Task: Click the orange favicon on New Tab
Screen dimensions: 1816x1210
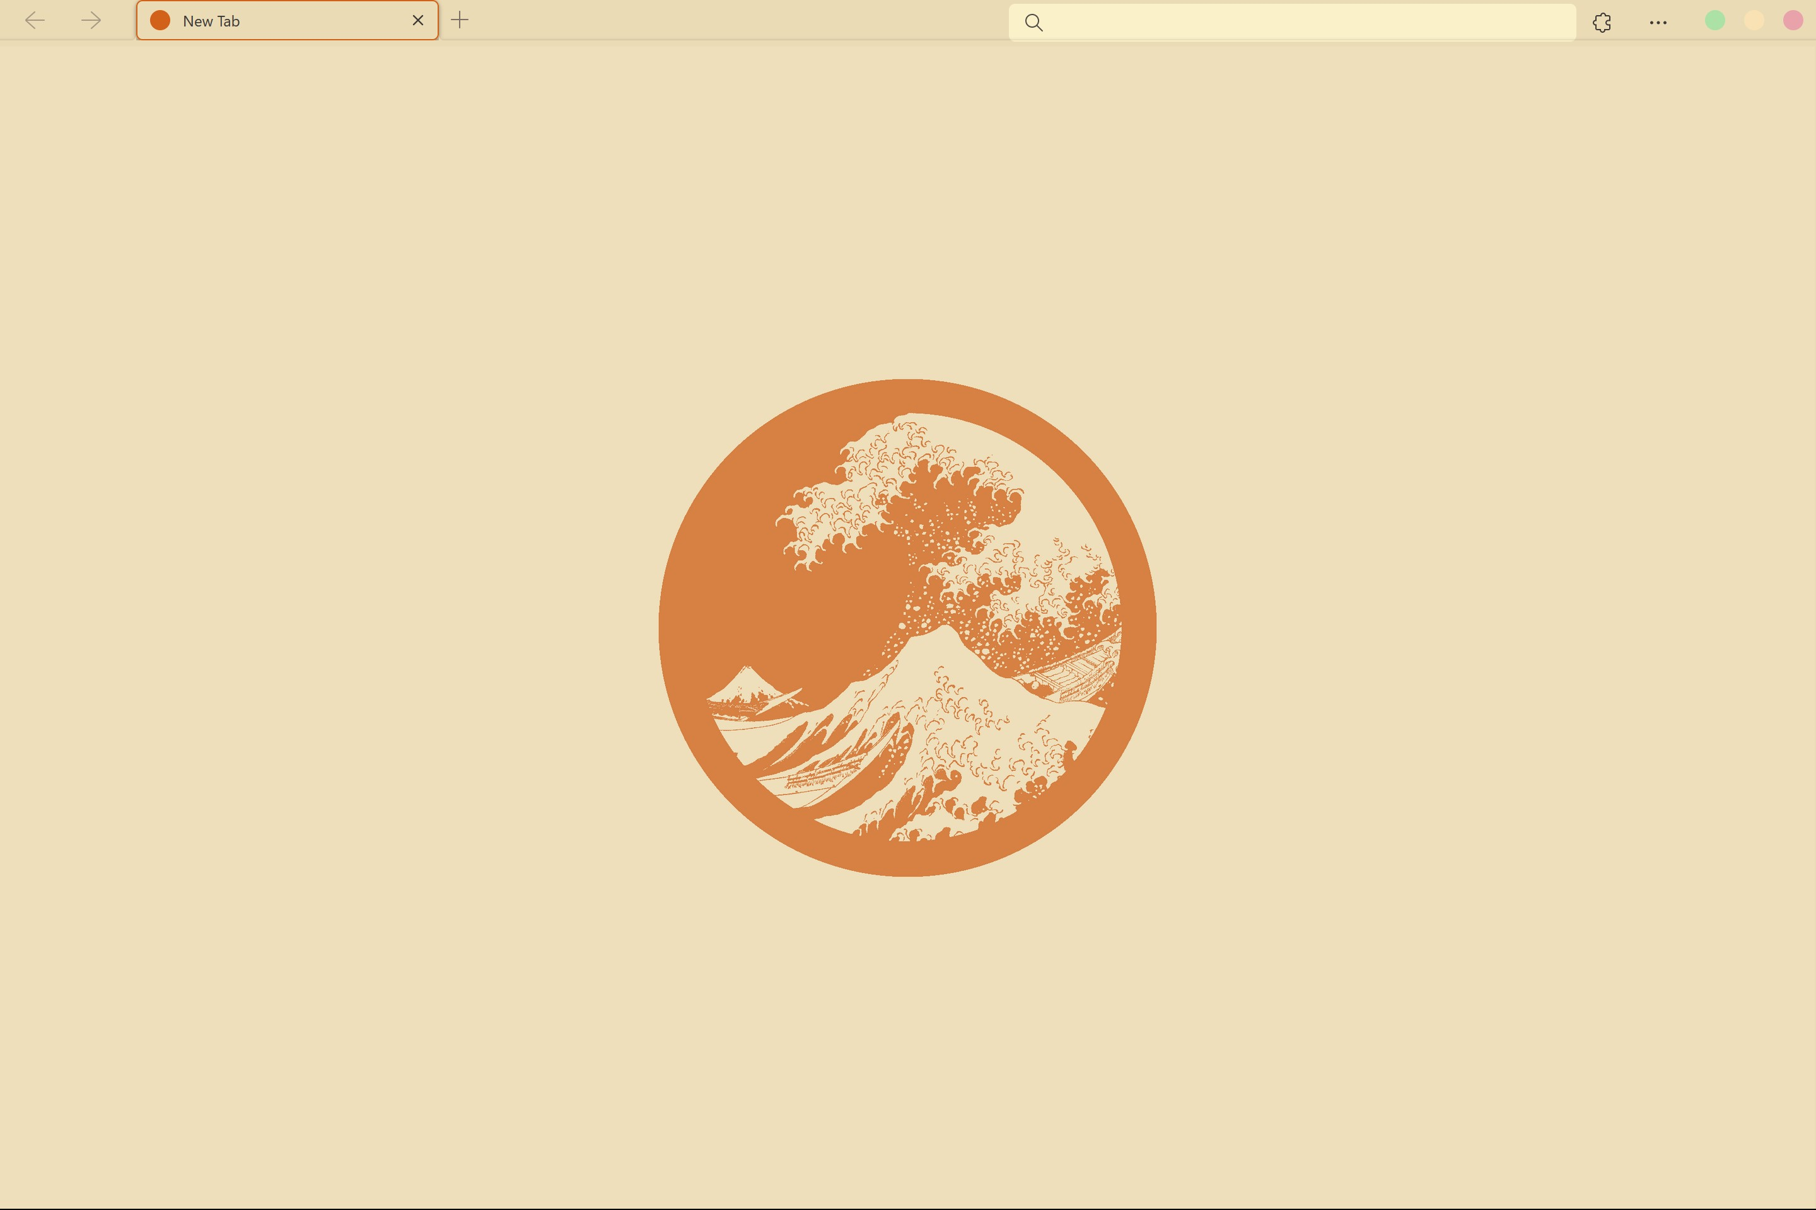Action: pyautogui.click(x=160, y=21)
